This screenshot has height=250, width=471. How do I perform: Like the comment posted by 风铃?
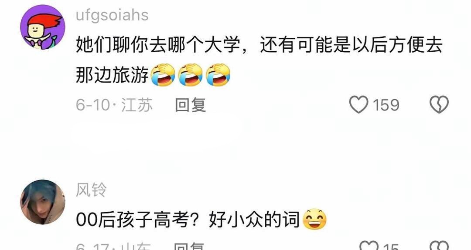[369, 246]
